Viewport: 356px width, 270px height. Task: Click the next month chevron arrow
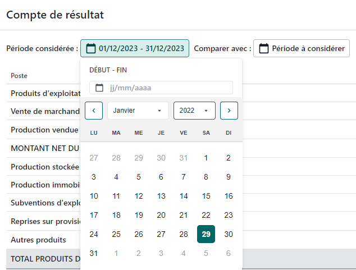point(229,111)
